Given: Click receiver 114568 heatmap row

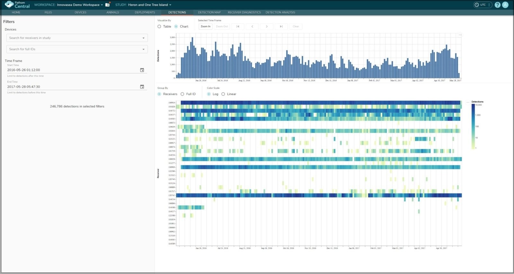Looking at the screenshot, I should coord(191,208).
